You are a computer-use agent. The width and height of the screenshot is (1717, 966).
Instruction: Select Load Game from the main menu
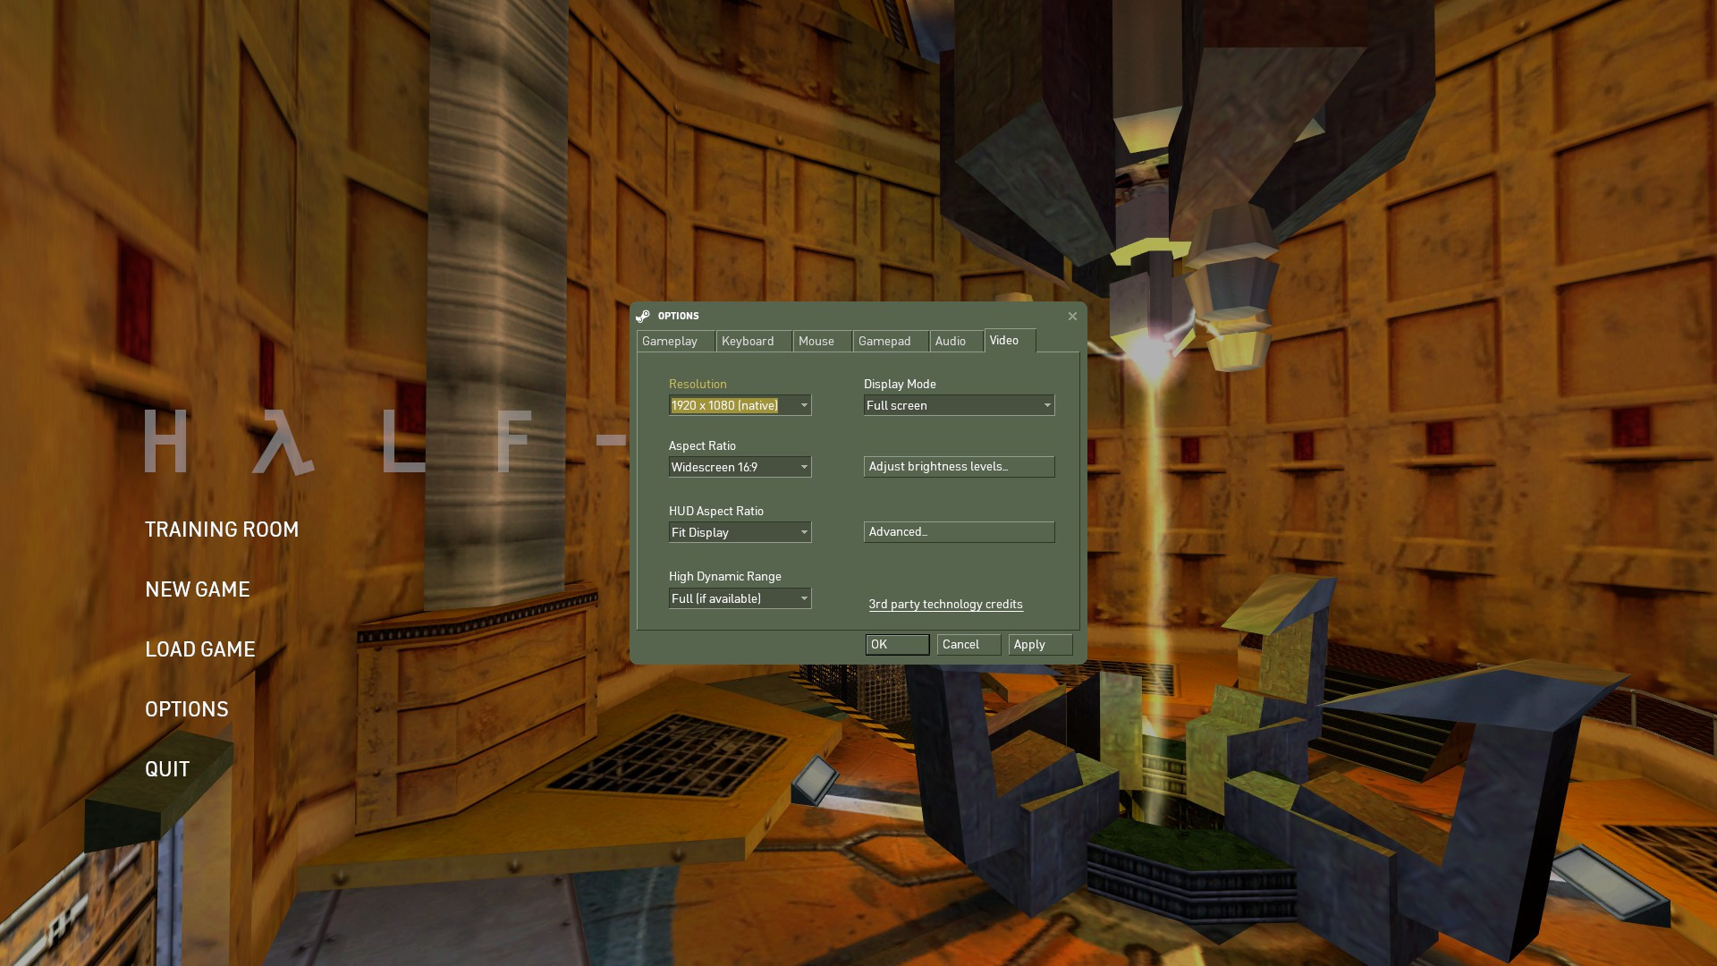200,648
